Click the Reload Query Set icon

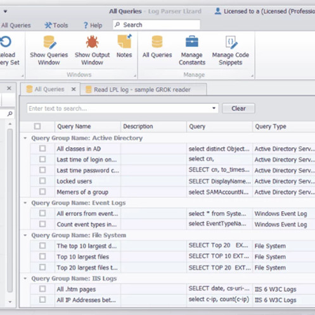click(6, 42)
